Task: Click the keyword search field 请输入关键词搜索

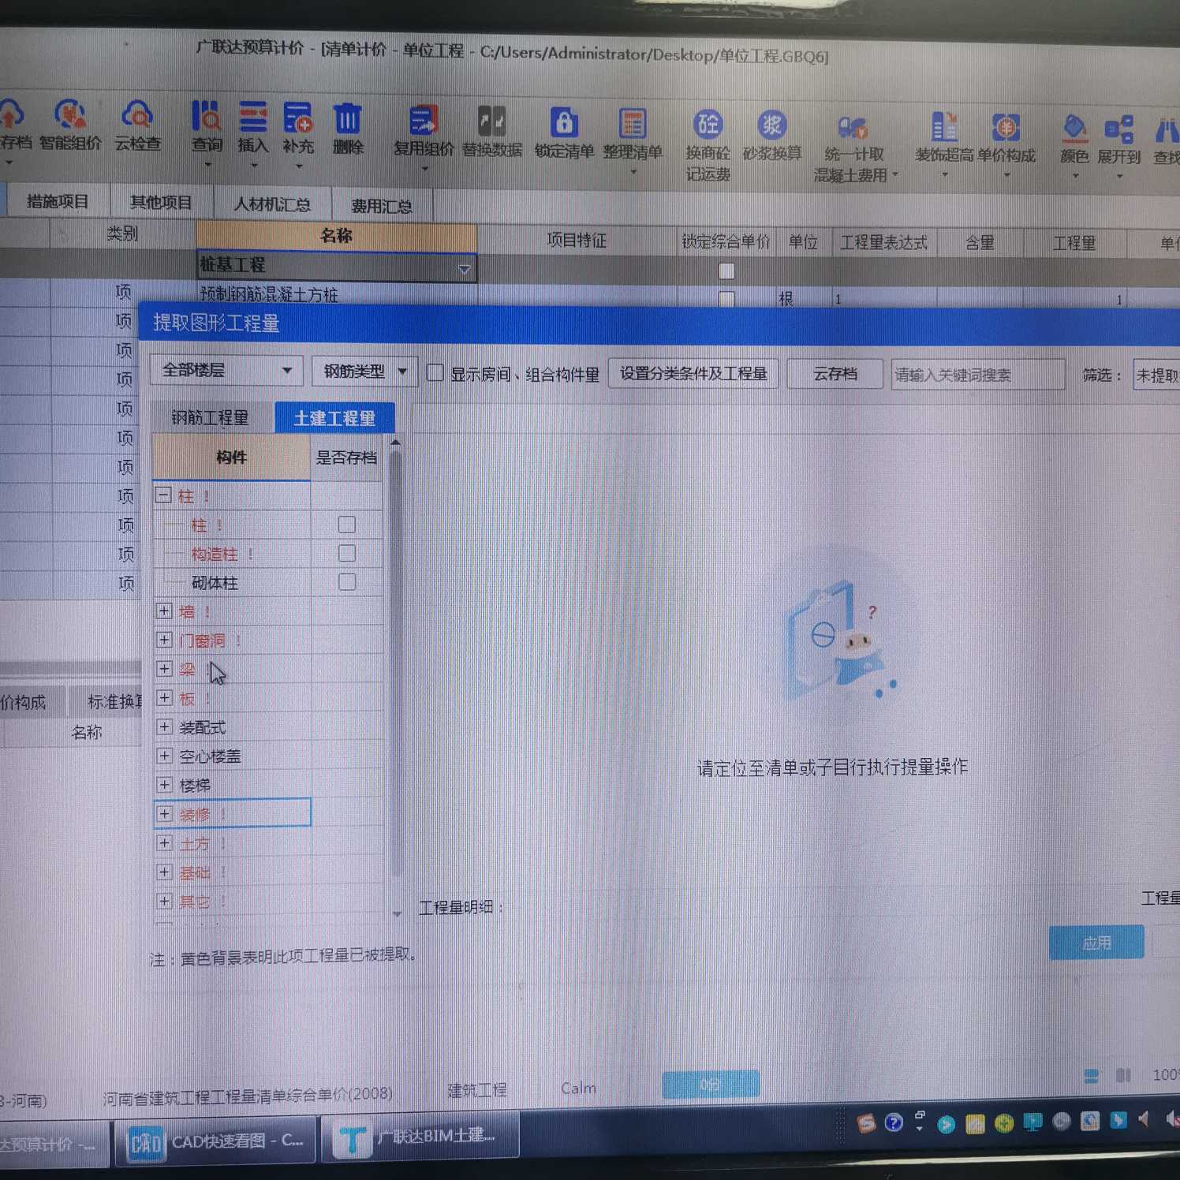Action: [x=977, y=375]
